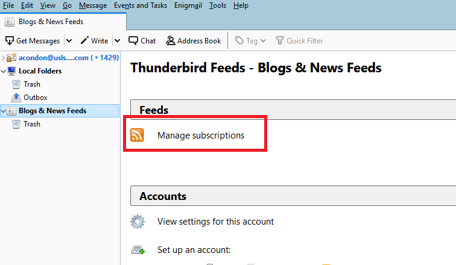This screenshot has width=456, height=265.
Task: Click the 1429 unread count
Action: [109, 58]
